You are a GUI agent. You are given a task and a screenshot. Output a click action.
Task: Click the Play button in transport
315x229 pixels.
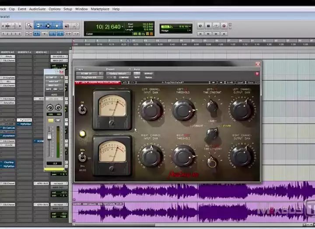[x=216, y=26]
